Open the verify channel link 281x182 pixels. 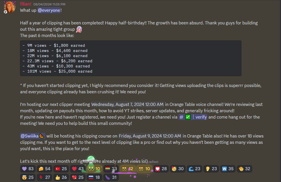click(193, 117)
